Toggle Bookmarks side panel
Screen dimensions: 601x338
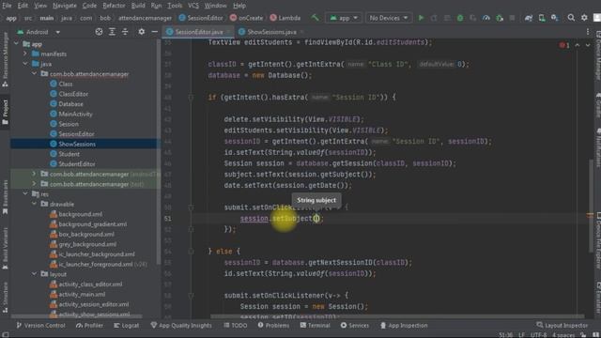click(5, 197)
